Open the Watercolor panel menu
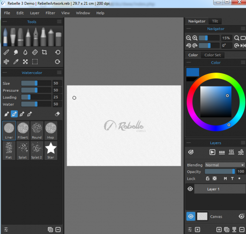The image size is (246, 234). tap(59, 73)
